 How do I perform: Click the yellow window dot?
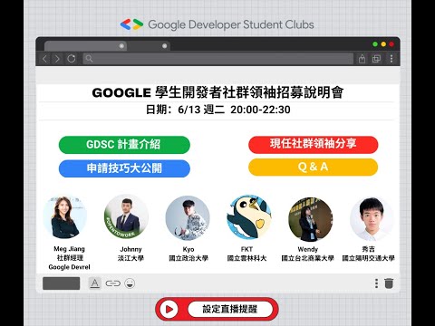[x=383, y=44]
